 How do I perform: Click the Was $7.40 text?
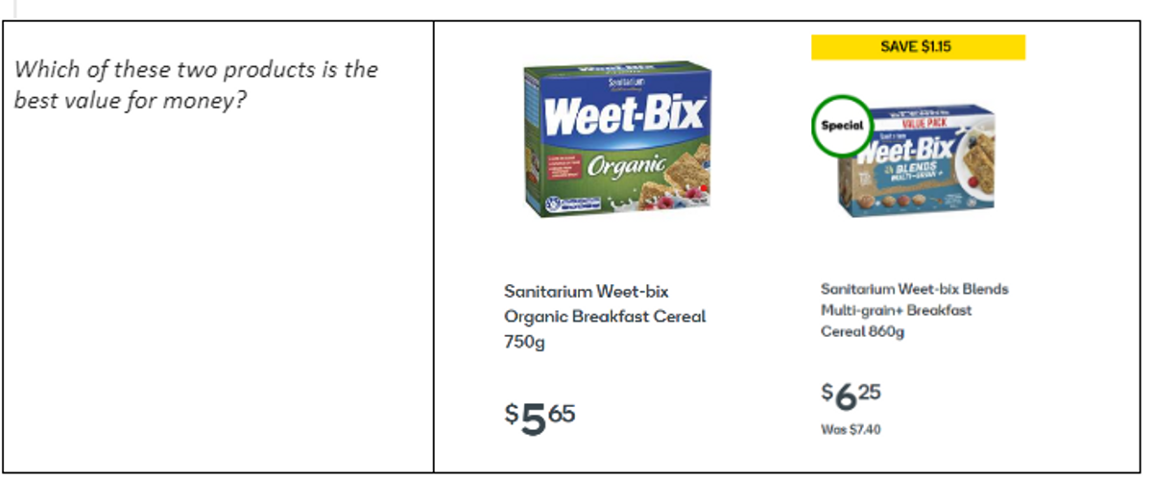(851, 429)
